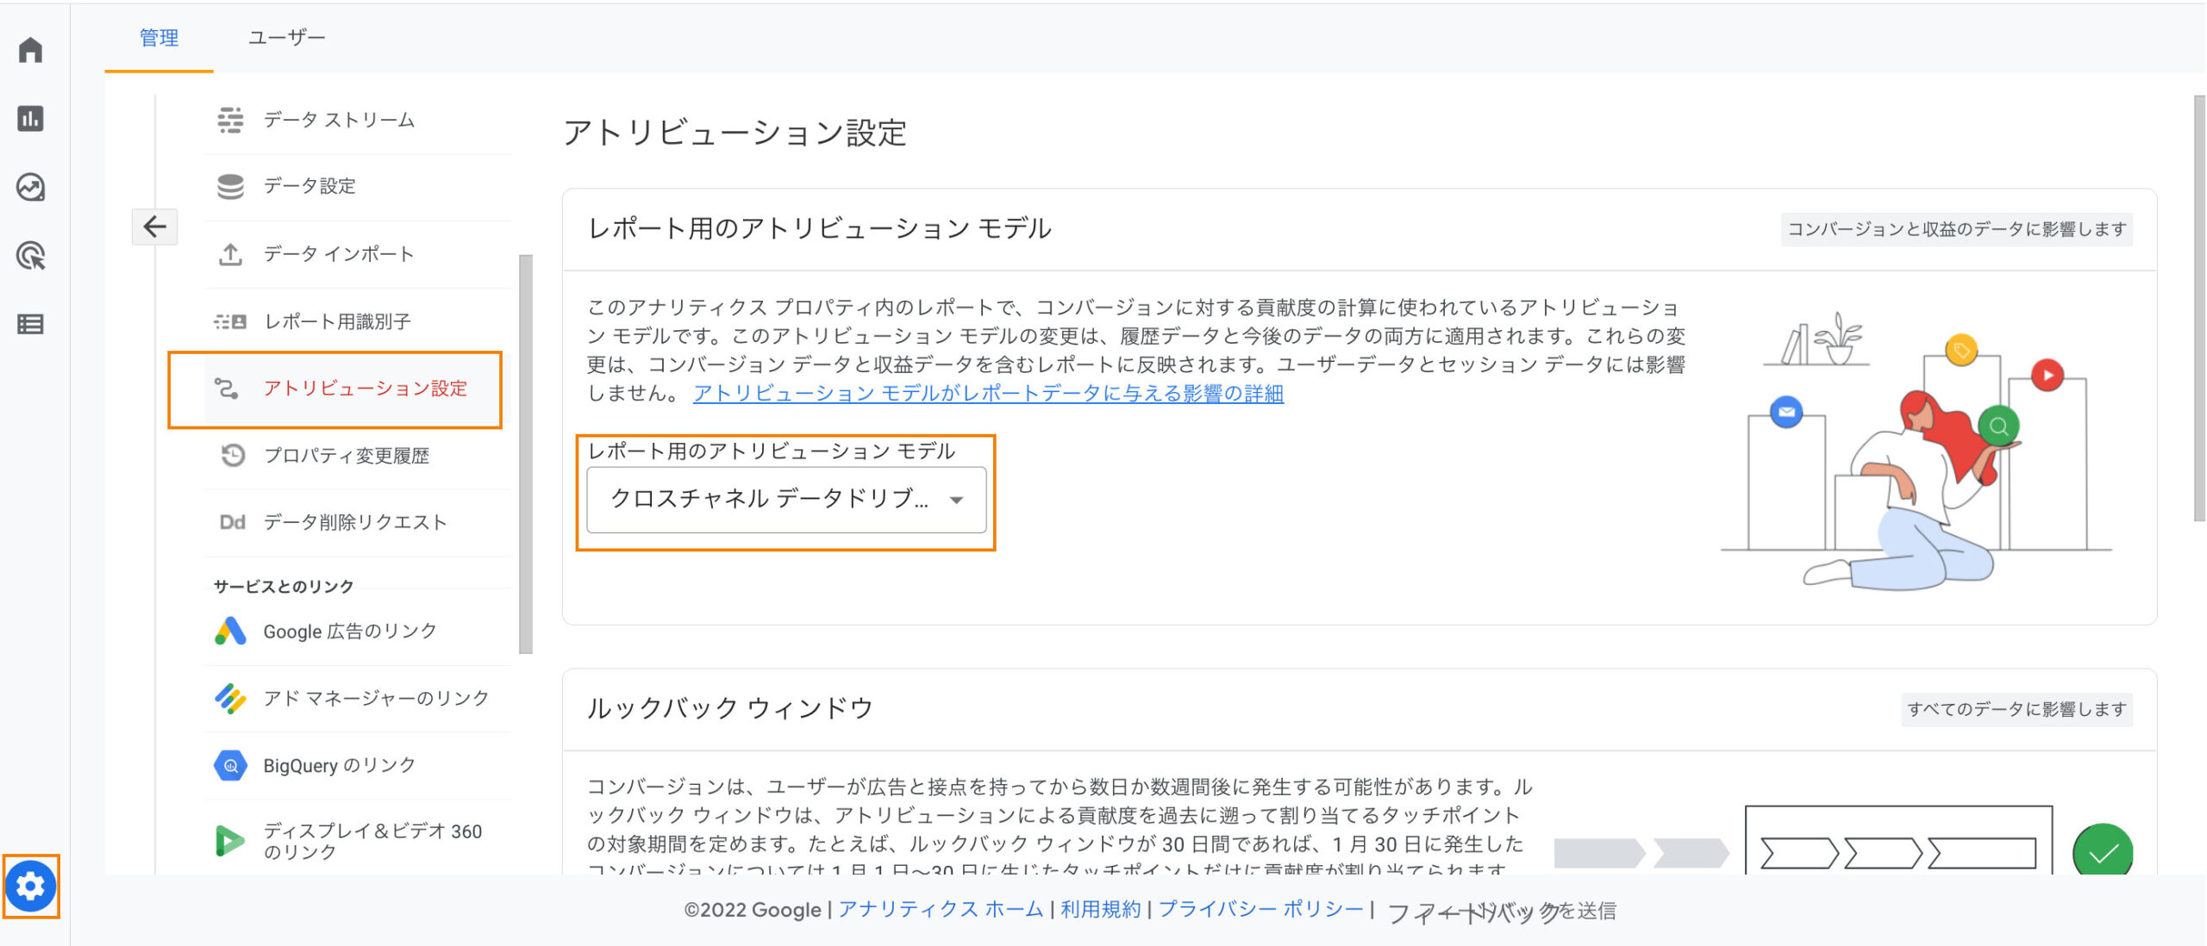Screen dimensions: 2207x946
Task: Open the Advertising target cursor icon
Action: point(31,256)
